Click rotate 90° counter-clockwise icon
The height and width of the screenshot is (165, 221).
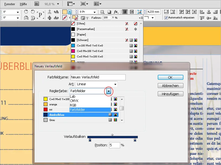pos(33,12)
